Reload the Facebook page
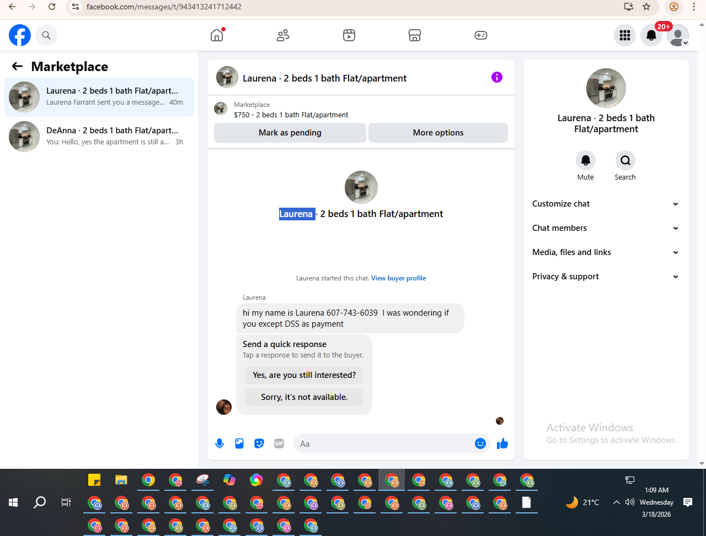Screen dimensions: 706x536 [52, 7]
